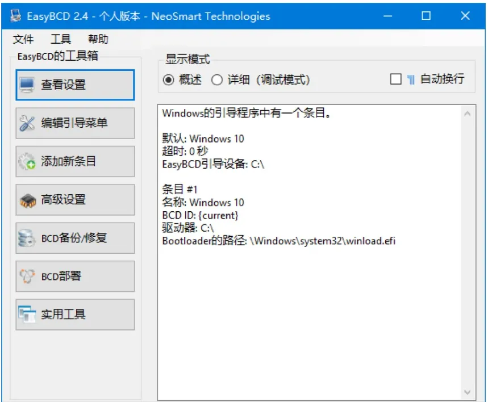Screen dimensions: 488x402
Task: Click the text '条目 #1'
Action: click(x=180, y=190)
